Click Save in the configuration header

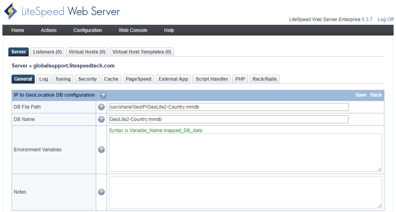coord(360,95)
